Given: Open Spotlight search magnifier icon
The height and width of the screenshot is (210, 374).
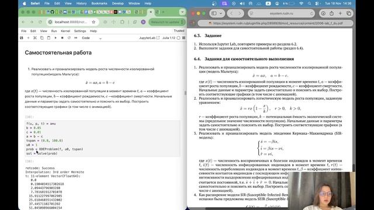Looking at the screenshot, I should 309,3.
